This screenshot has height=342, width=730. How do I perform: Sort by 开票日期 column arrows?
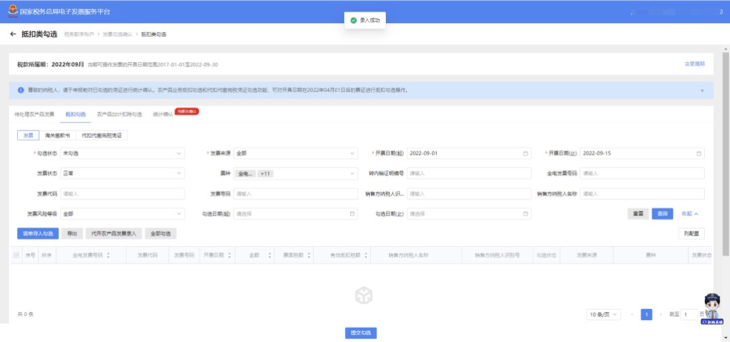point(229,255)
